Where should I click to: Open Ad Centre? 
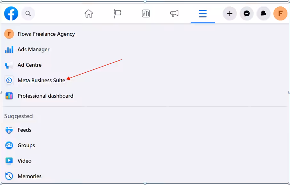[29, 65]
